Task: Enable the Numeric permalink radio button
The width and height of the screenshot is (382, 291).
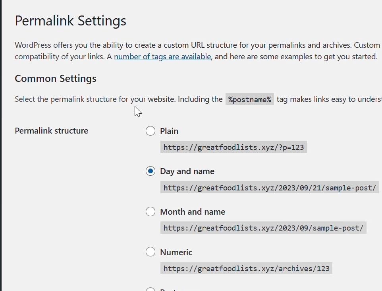Action: 150,252
